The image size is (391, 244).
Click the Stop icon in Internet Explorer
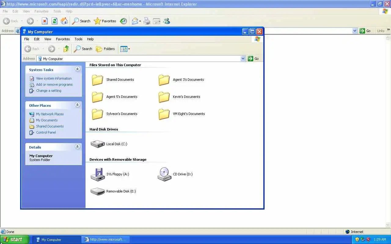coord(45,21)
